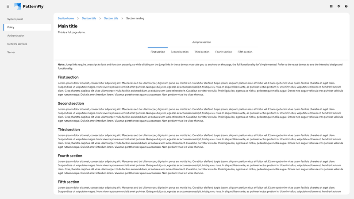The width and height of the screenshot is (354, 199).
Task: Click the Third section heading
Action: (69, 130)
